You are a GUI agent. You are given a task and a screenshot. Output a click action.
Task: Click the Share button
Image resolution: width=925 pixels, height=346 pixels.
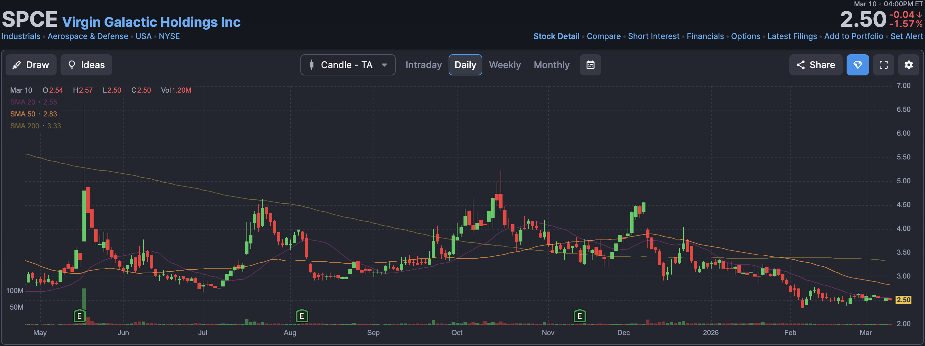click(815, 65)
